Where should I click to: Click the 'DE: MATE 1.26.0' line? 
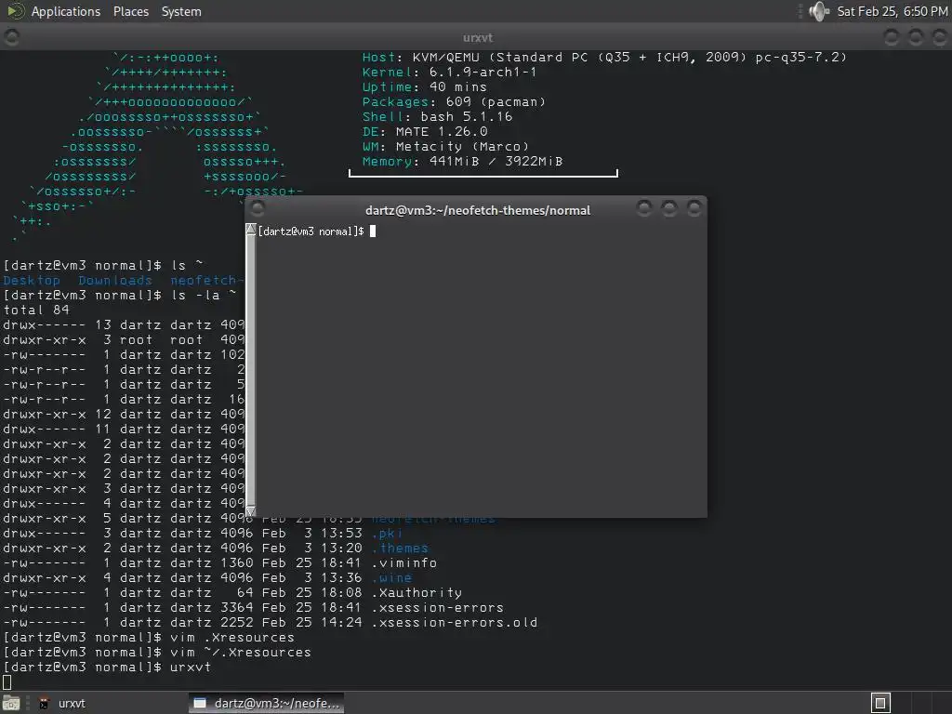[x=424, y=132]
